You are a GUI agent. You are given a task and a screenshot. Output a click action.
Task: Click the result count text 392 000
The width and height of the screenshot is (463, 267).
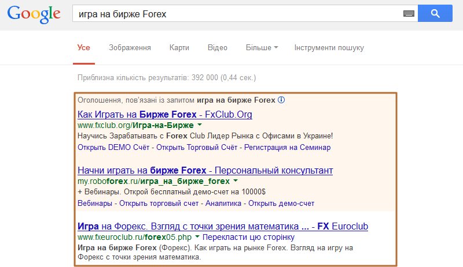click(205, 78)
